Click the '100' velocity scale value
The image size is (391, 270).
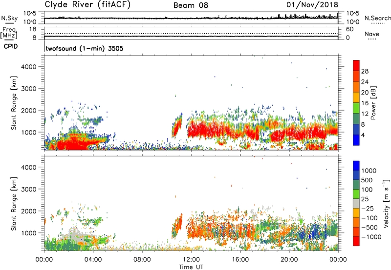[x=367, y=190]
